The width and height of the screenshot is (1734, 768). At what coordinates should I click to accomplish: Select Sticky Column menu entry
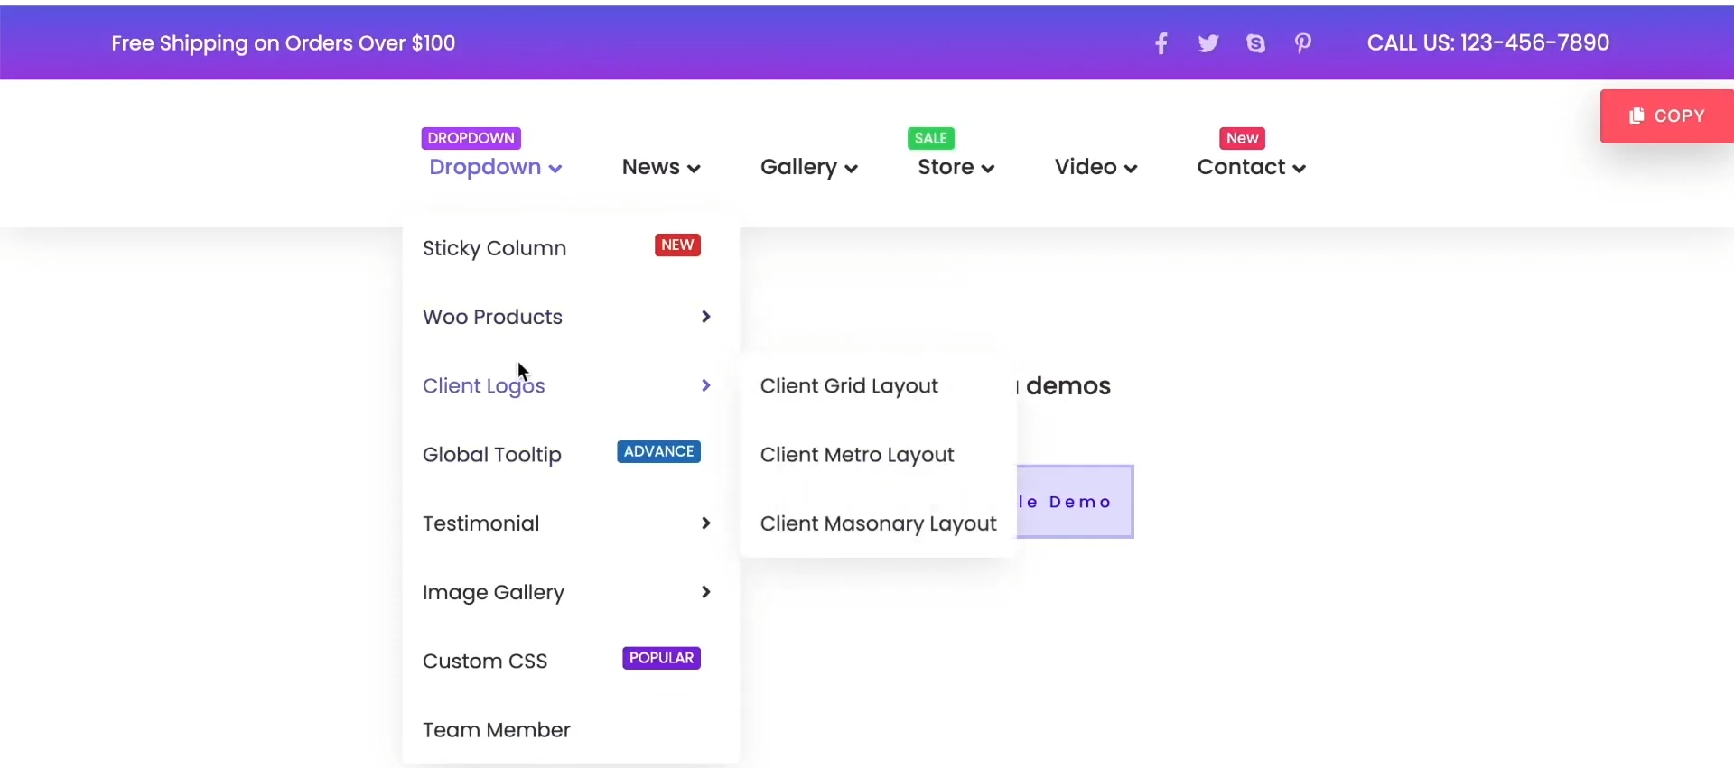coord(495,248)
